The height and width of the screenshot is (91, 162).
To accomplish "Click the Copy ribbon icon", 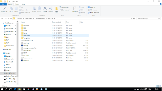I will coord(11,10).
